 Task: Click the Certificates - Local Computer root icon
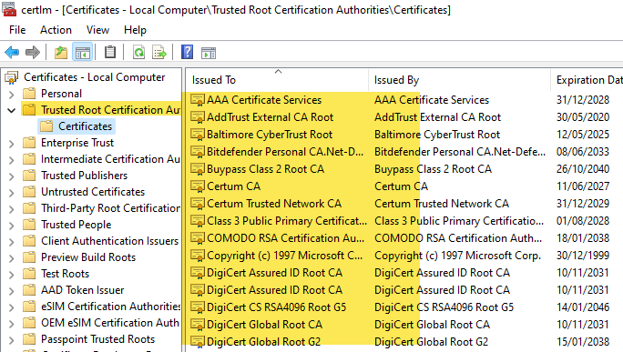(12, 77)
